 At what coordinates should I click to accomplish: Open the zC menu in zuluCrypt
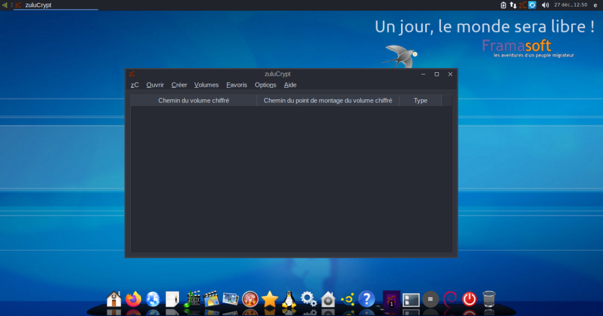point(134,85)
